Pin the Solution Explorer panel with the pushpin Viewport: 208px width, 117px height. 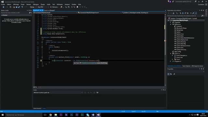(x=201, y=10)
